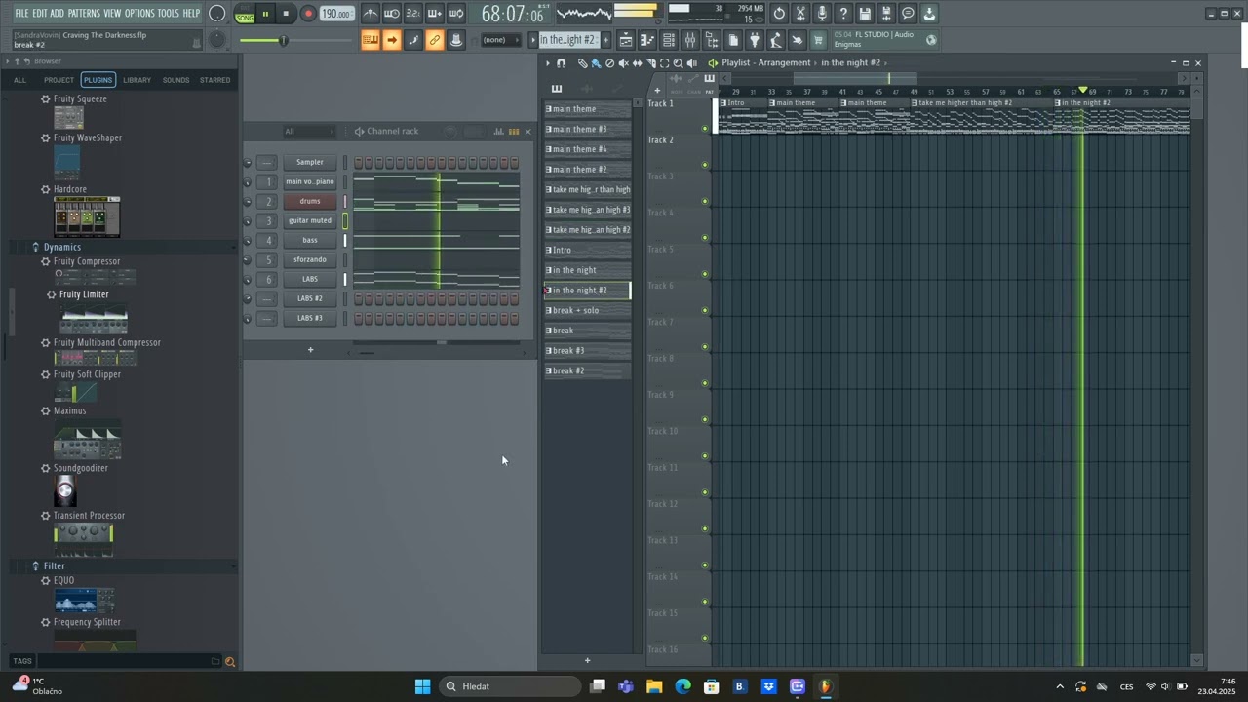Open the content library shopping cart icon

(x=818, y=40)
